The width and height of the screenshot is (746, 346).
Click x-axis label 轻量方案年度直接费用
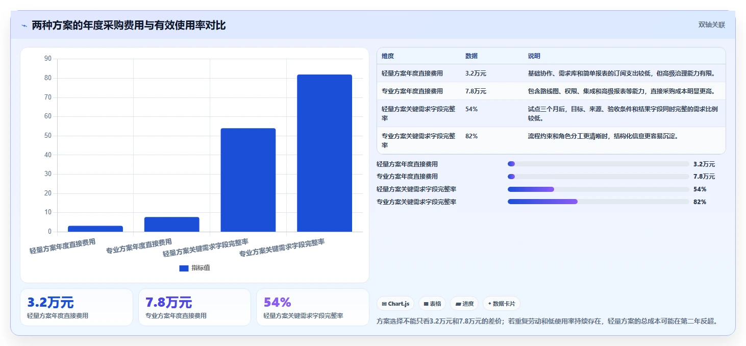pos(62,246)
